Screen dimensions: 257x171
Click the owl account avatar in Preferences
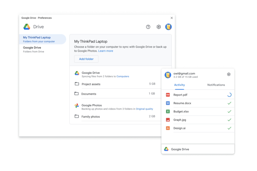[x=168, y=27]
